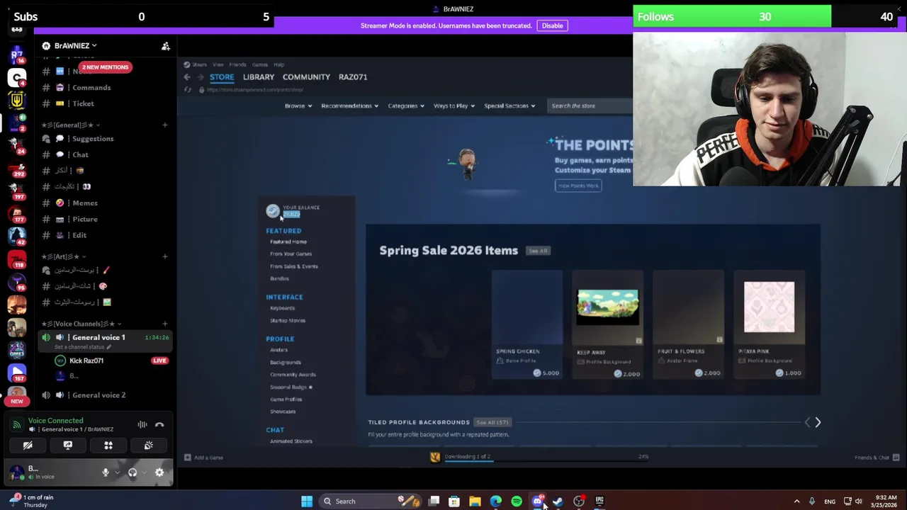Switch to Steam COMMUNITY tab

(306, 76)
